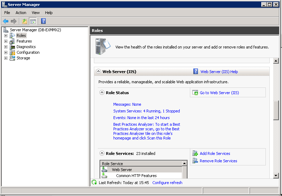Viewport: 282px width, 196px height.
Task: Click the Role Service list scroll up arrow
Action: point(184,163)
